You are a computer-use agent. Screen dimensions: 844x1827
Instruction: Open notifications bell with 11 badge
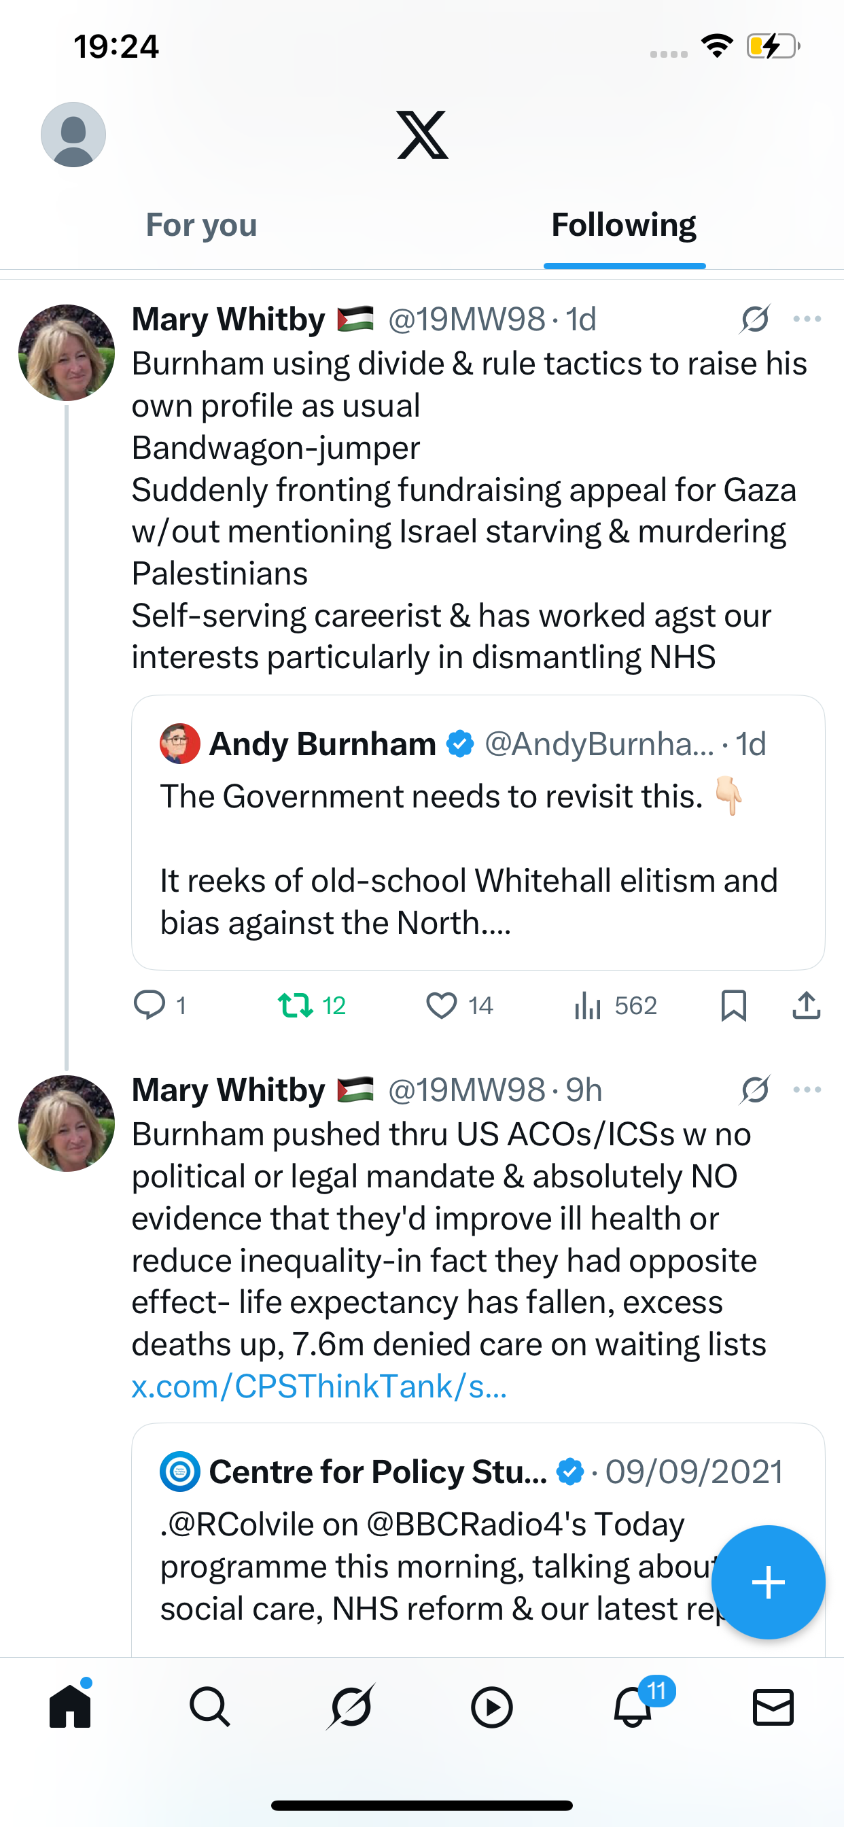point(633,1707)
